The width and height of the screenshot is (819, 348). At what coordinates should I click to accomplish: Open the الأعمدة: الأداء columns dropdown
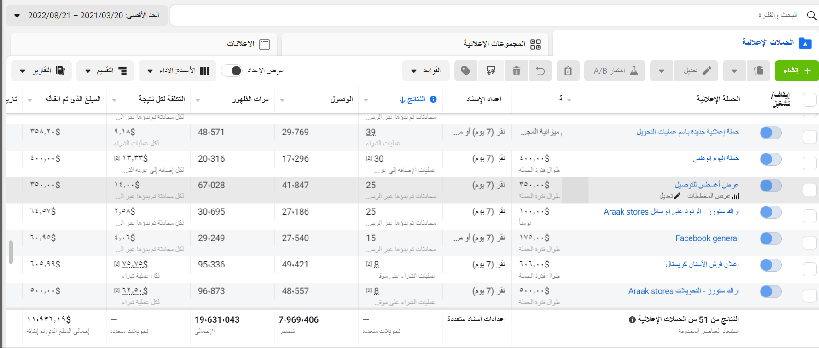(x=178, y=71)
